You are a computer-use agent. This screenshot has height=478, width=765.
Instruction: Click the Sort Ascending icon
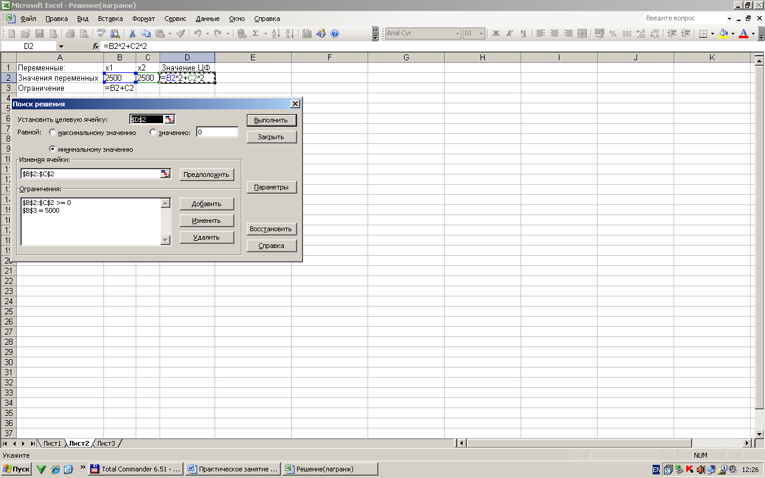(x=276, y=33)
